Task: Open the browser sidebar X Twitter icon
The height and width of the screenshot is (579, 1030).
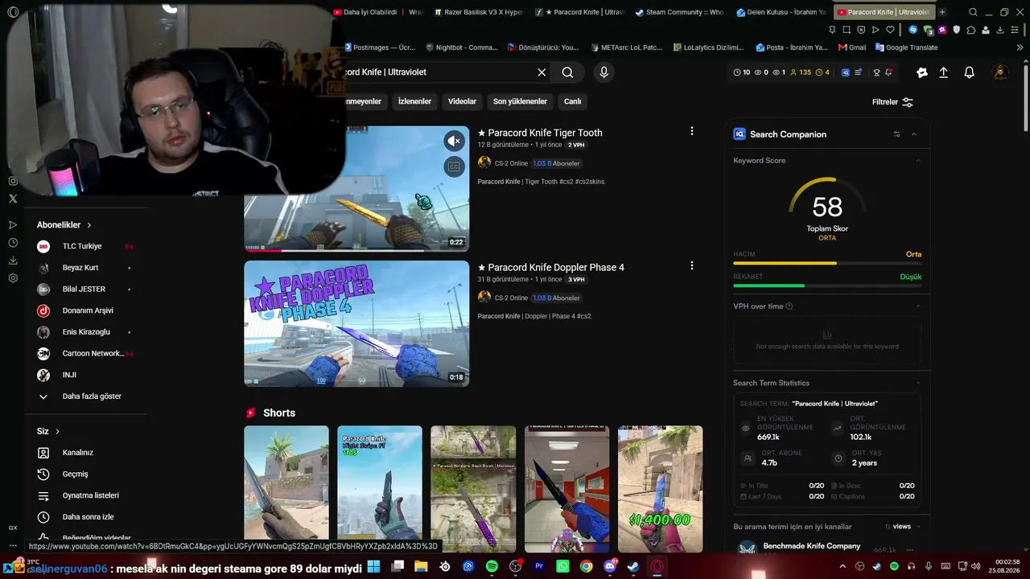Action: point(13,199)
